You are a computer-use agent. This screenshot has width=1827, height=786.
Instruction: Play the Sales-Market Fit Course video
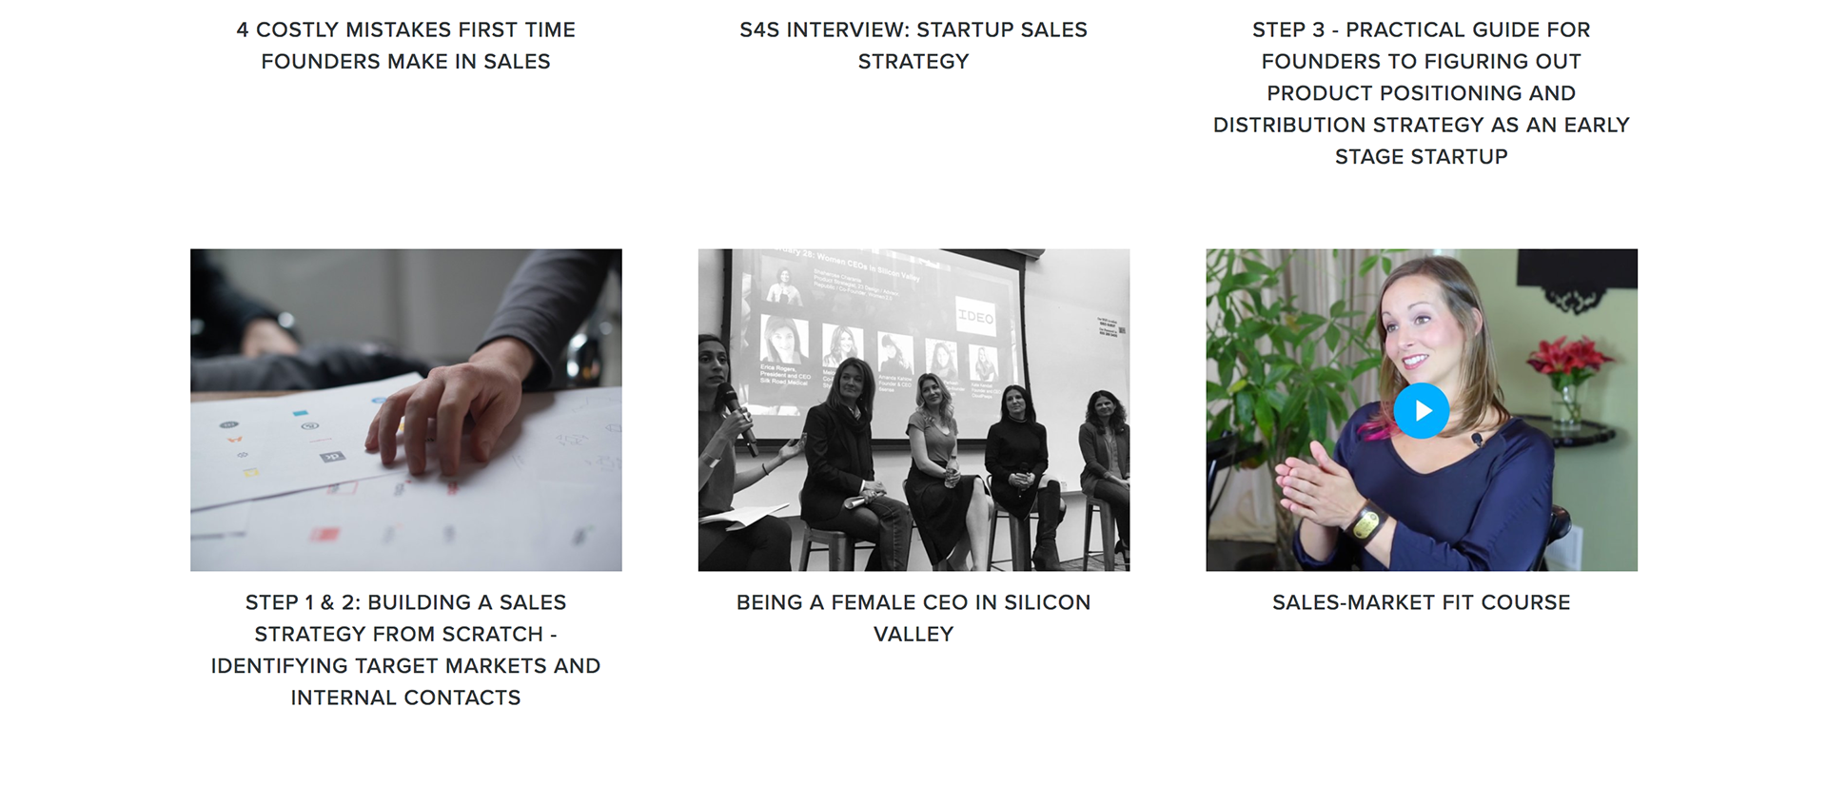click(1421, 411)
